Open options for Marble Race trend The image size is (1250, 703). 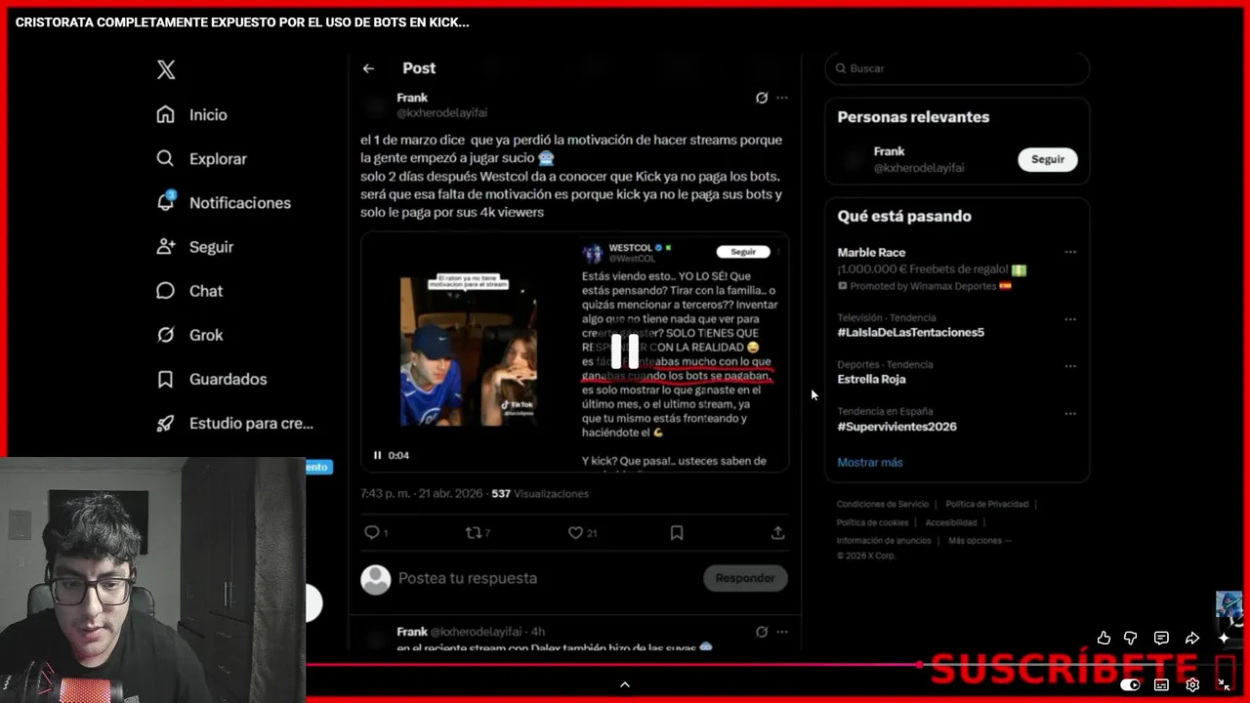(1070, 252)
